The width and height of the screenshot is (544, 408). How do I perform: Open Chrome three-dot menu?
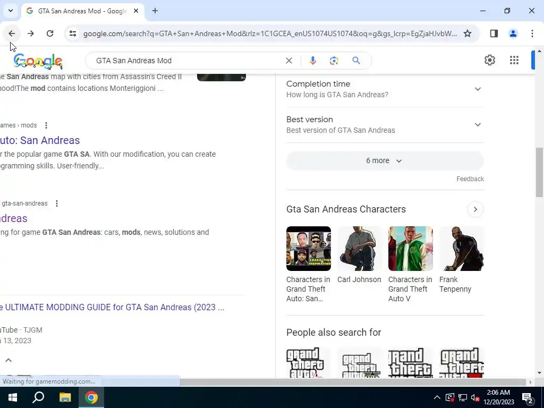532,33
